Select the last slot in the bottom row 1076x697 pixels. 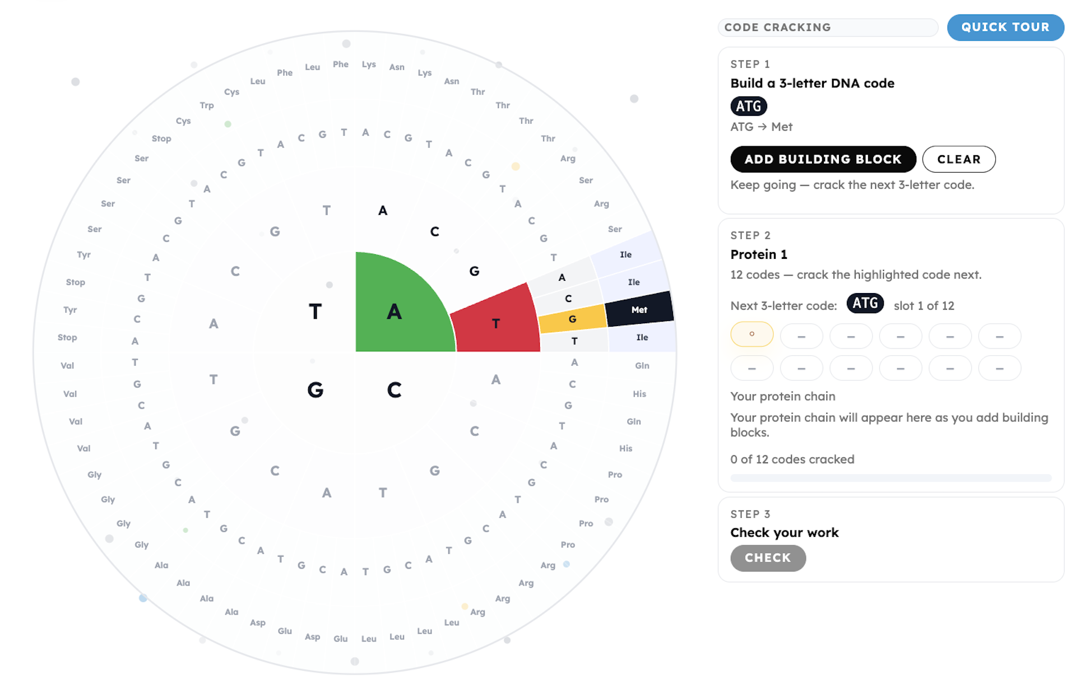pos(999,368)
